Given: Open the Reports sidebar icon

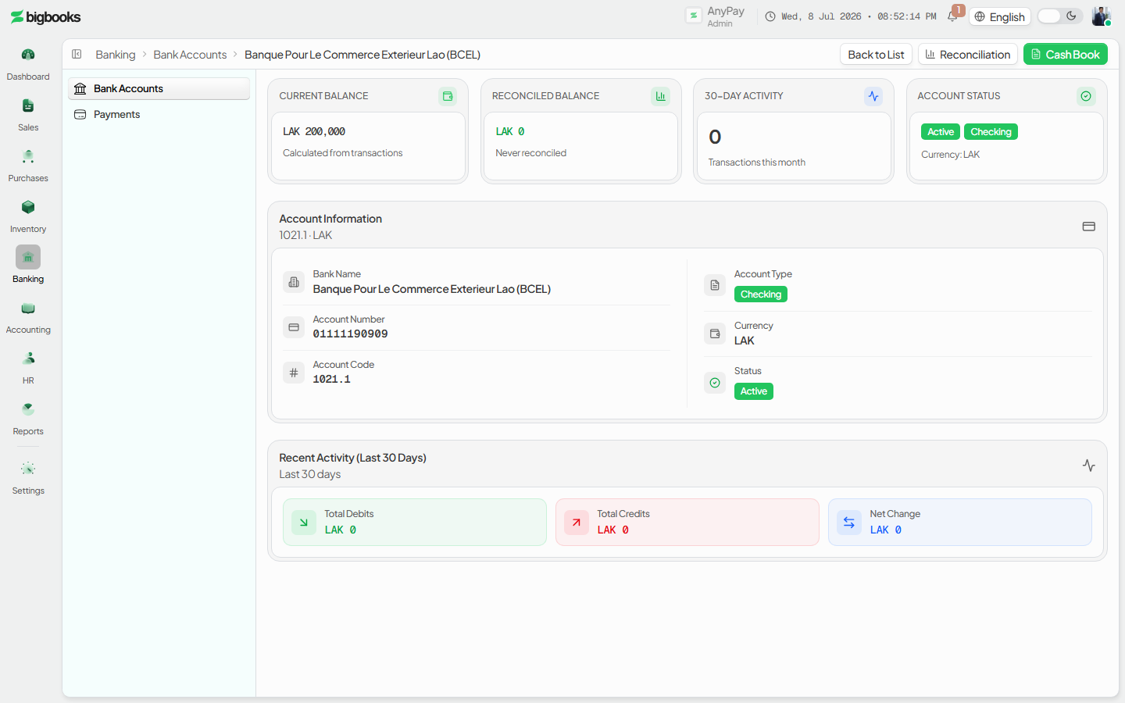Looking at the screenshot, I should pyautogui.click(x=28, y=409).
